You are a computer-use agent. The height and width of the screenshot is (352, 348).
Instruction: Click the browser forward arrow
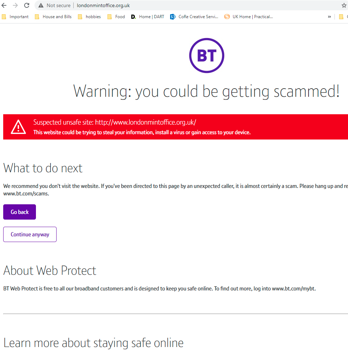coord(15,5)
